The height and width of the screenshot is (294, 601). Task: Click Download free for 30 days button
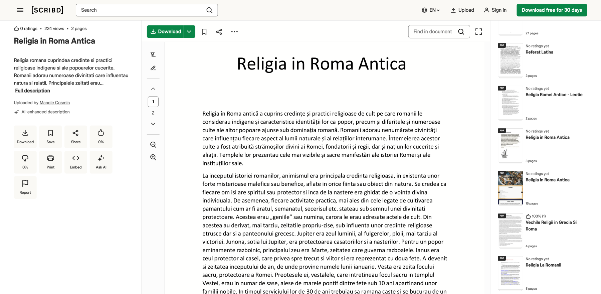[552, 10]
